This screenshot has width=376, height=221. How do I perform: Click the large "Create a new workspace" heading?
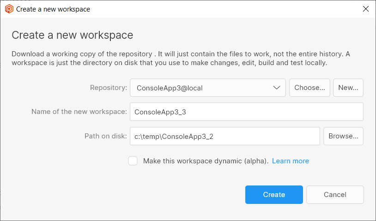72,35
